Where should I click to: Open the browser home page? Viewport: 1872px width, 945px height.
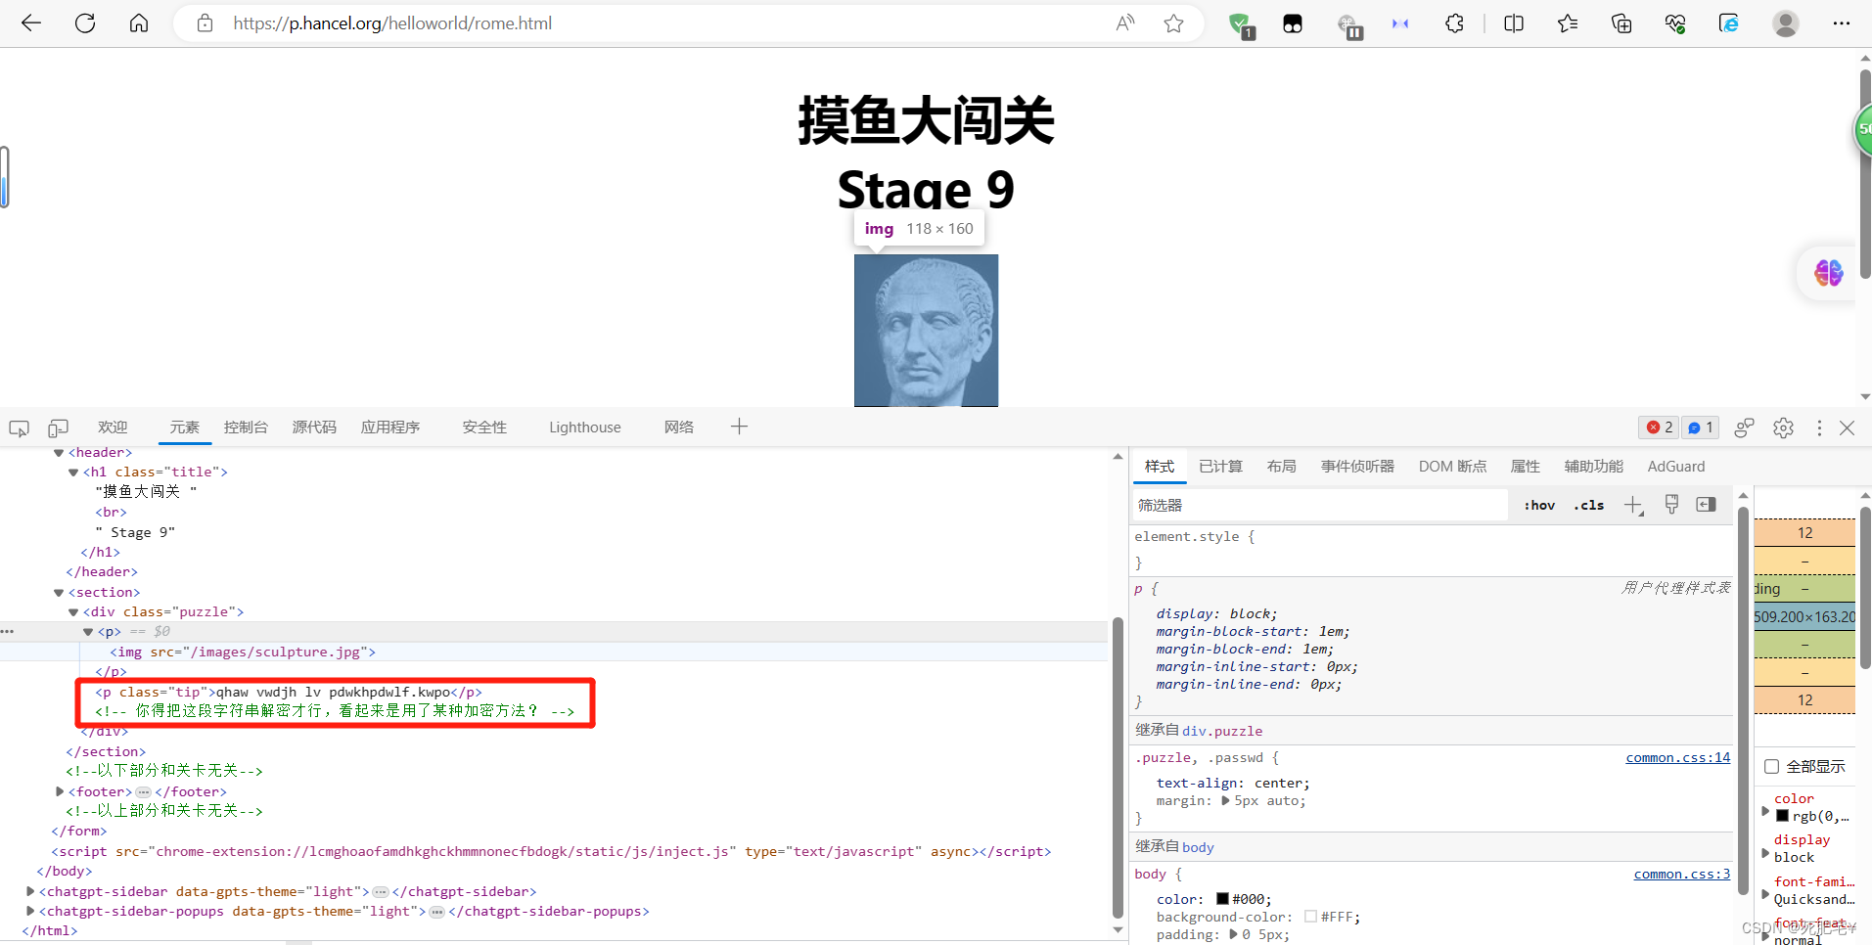click(139, 23)
